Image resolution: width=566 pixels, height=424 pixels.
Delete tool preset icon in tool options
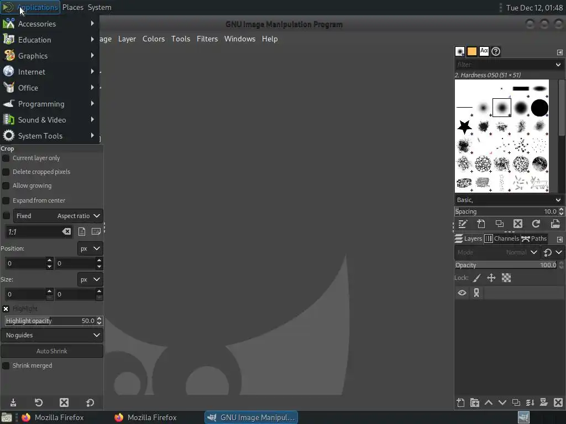point(64,402)
